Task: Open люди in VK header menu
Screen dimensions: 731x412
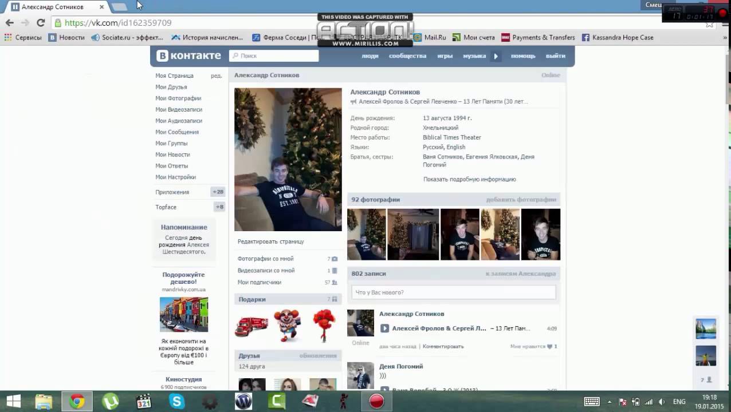Action: tap(370, 56)
